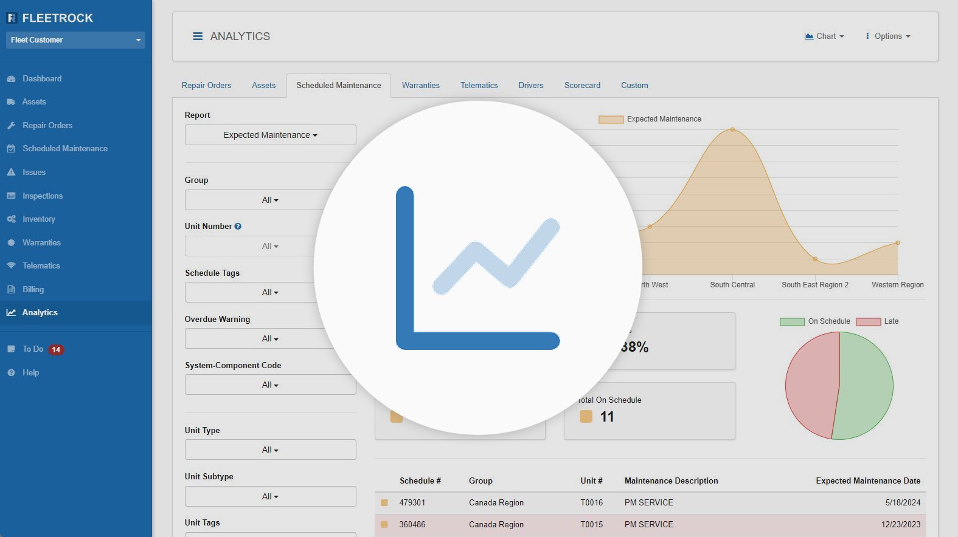Expand the Fleet Customer selector
Image resolution: width=958 pixels, height=537 pixels.
[75, 40]
